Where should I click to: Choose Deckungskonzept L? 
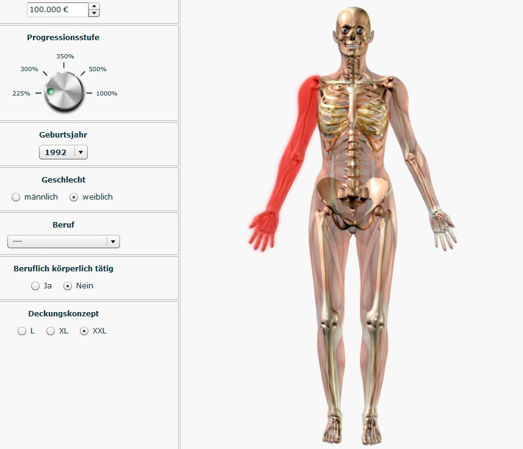[x=22, y=331]
